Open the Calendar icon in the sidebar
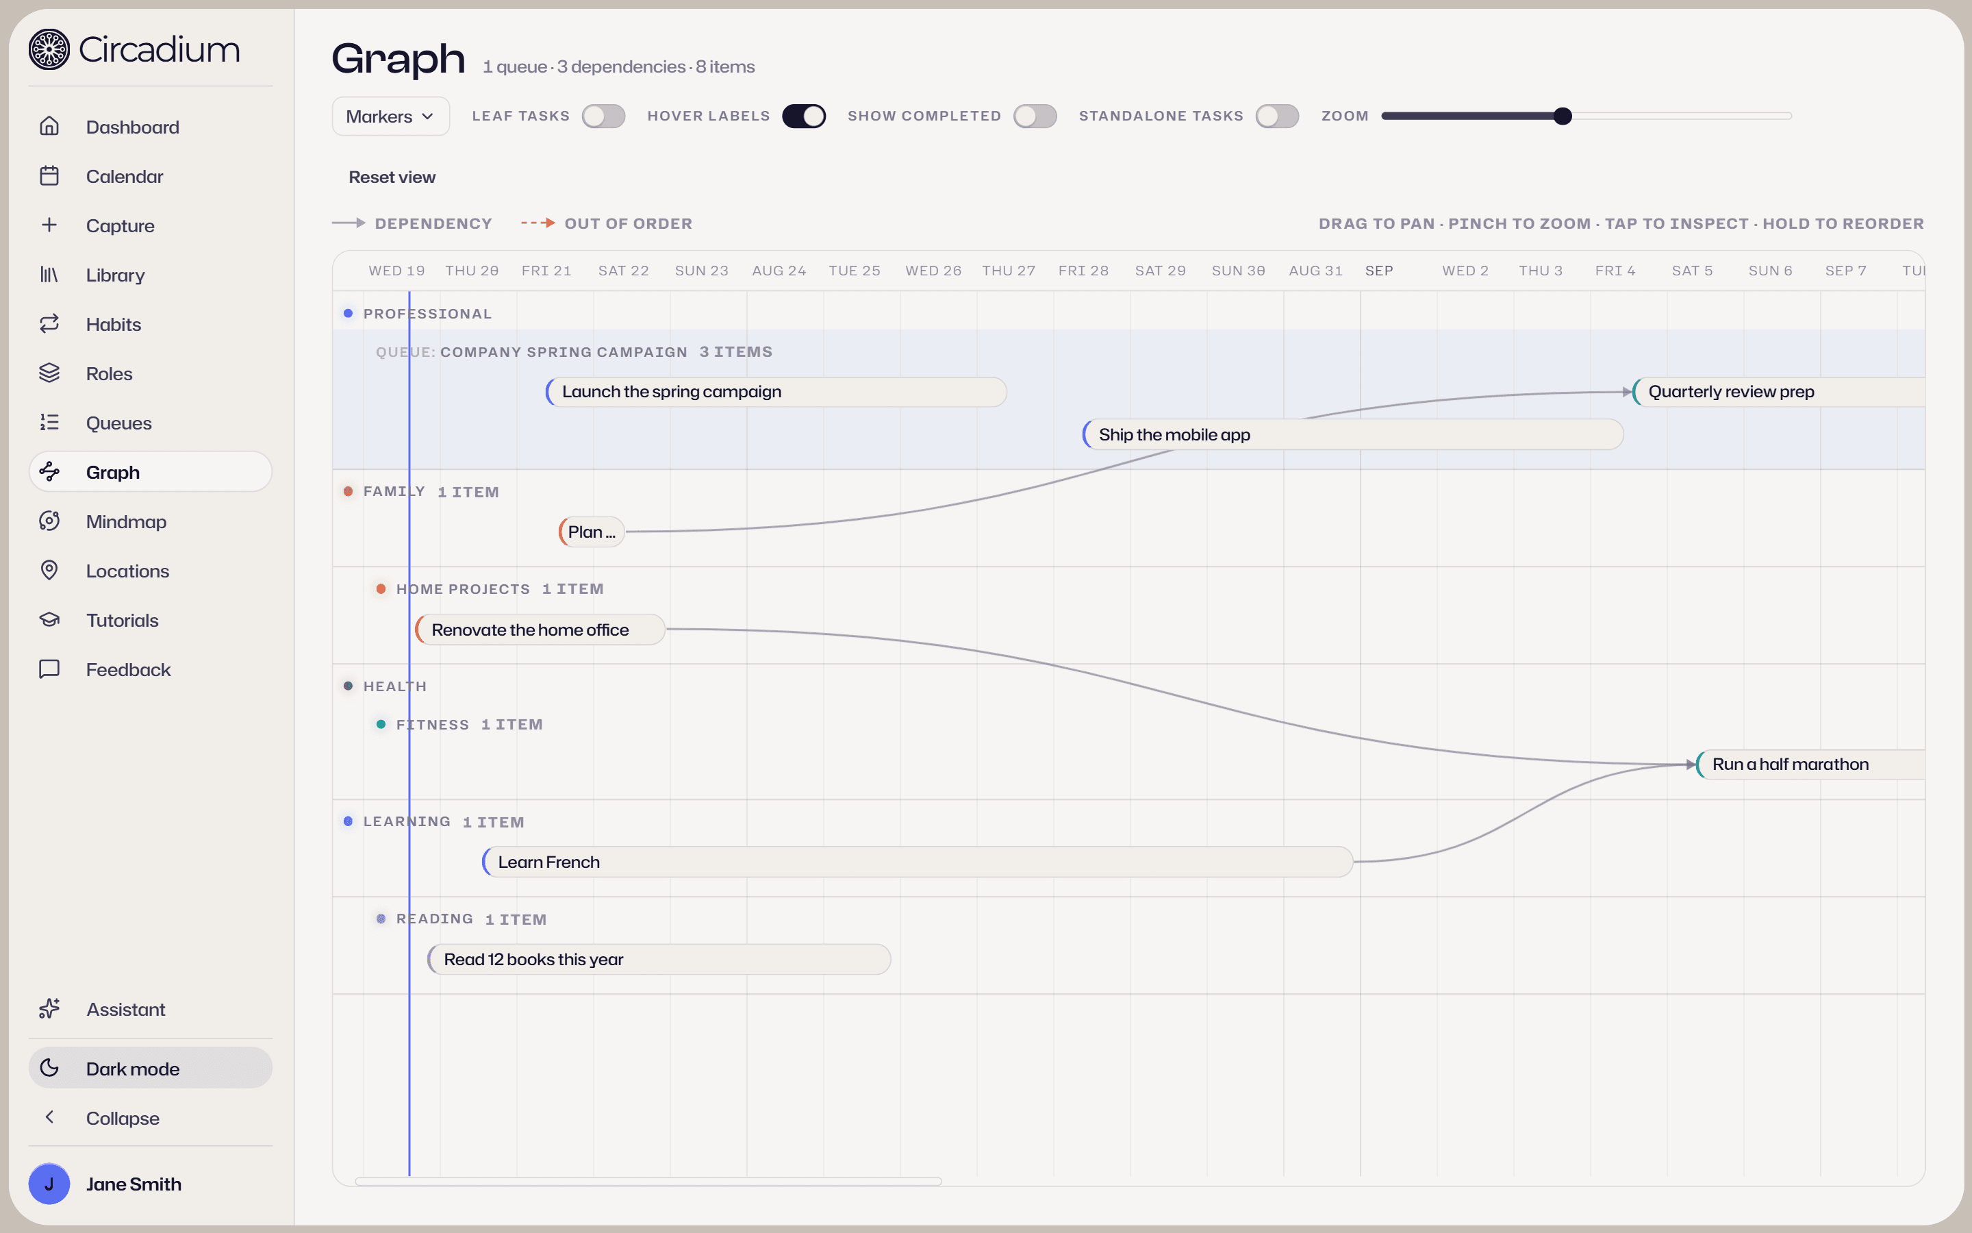 tap(50, 176)
